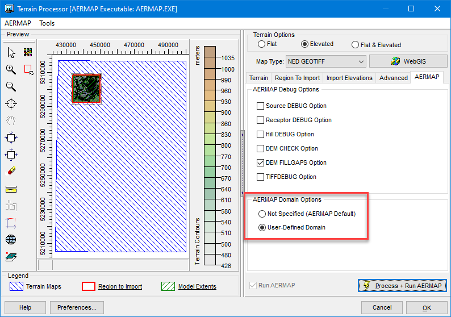The height and width of the screenshot is (317, 451).
Task: Enable TIFFDEBUG Option checkbox
Action: [x=260, y=177]
